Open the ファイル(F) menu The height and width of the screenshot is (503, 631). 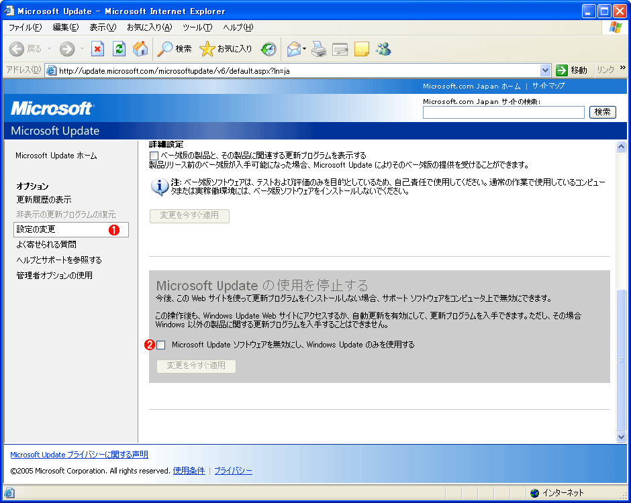pyautogui.click(x=25, y=27)
